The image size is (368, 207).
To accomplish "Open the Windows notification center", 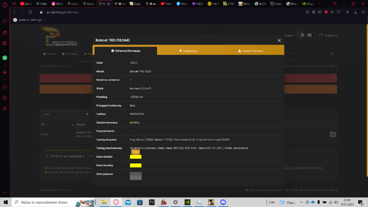I will (x=361, y=202).
